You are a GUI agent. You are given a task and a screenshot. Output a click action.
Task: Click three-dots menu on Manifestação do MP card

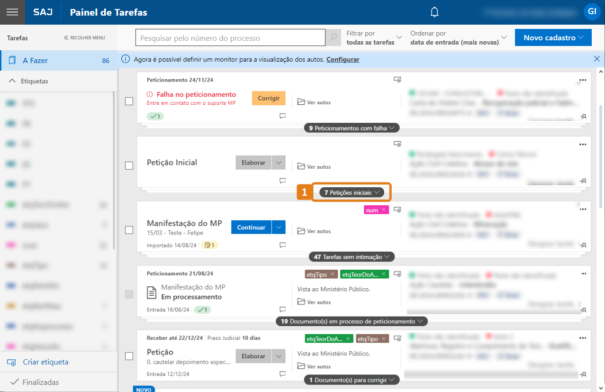[583, 209]
